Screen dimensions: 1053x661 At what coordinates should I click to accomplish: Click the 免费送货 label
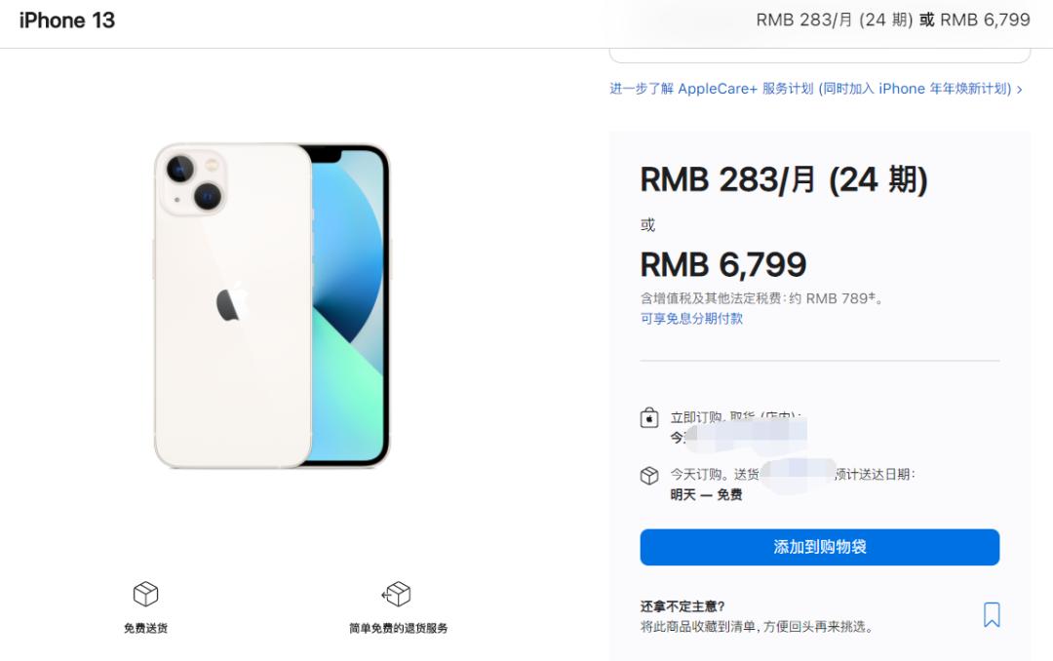[145, 628]
